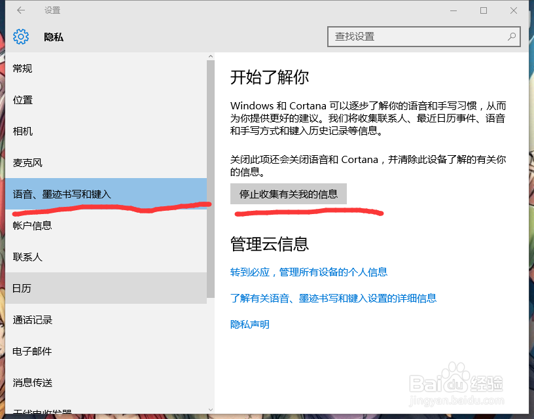Click the sidebar vertical scrollbar thumb
Viewport: 534px width, 419px height.
click(211, 179)
